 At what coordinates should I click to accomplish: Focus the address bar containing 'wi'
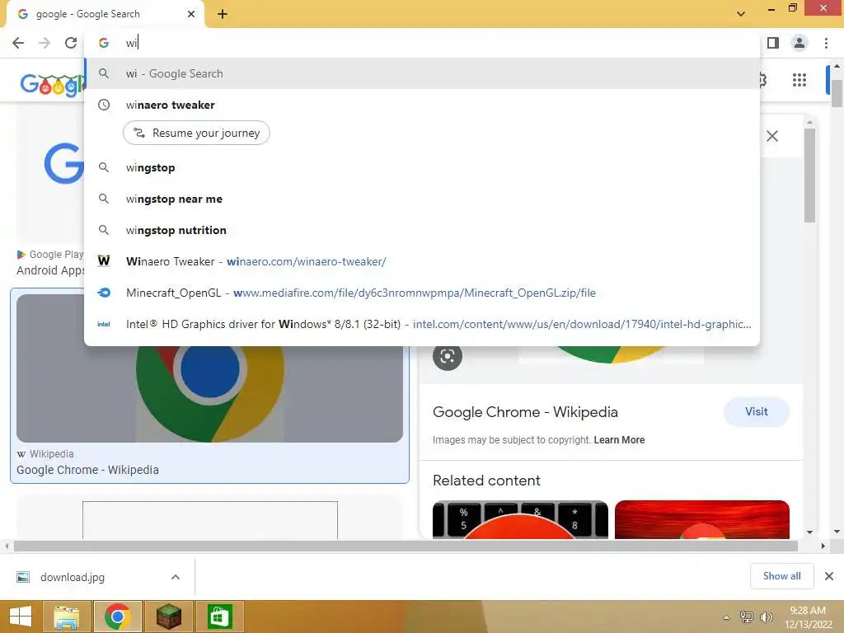tap(423, 43)
